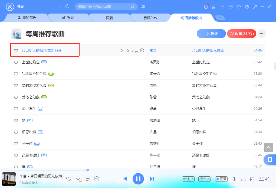Open the mail messages icon

coord(231,7)
